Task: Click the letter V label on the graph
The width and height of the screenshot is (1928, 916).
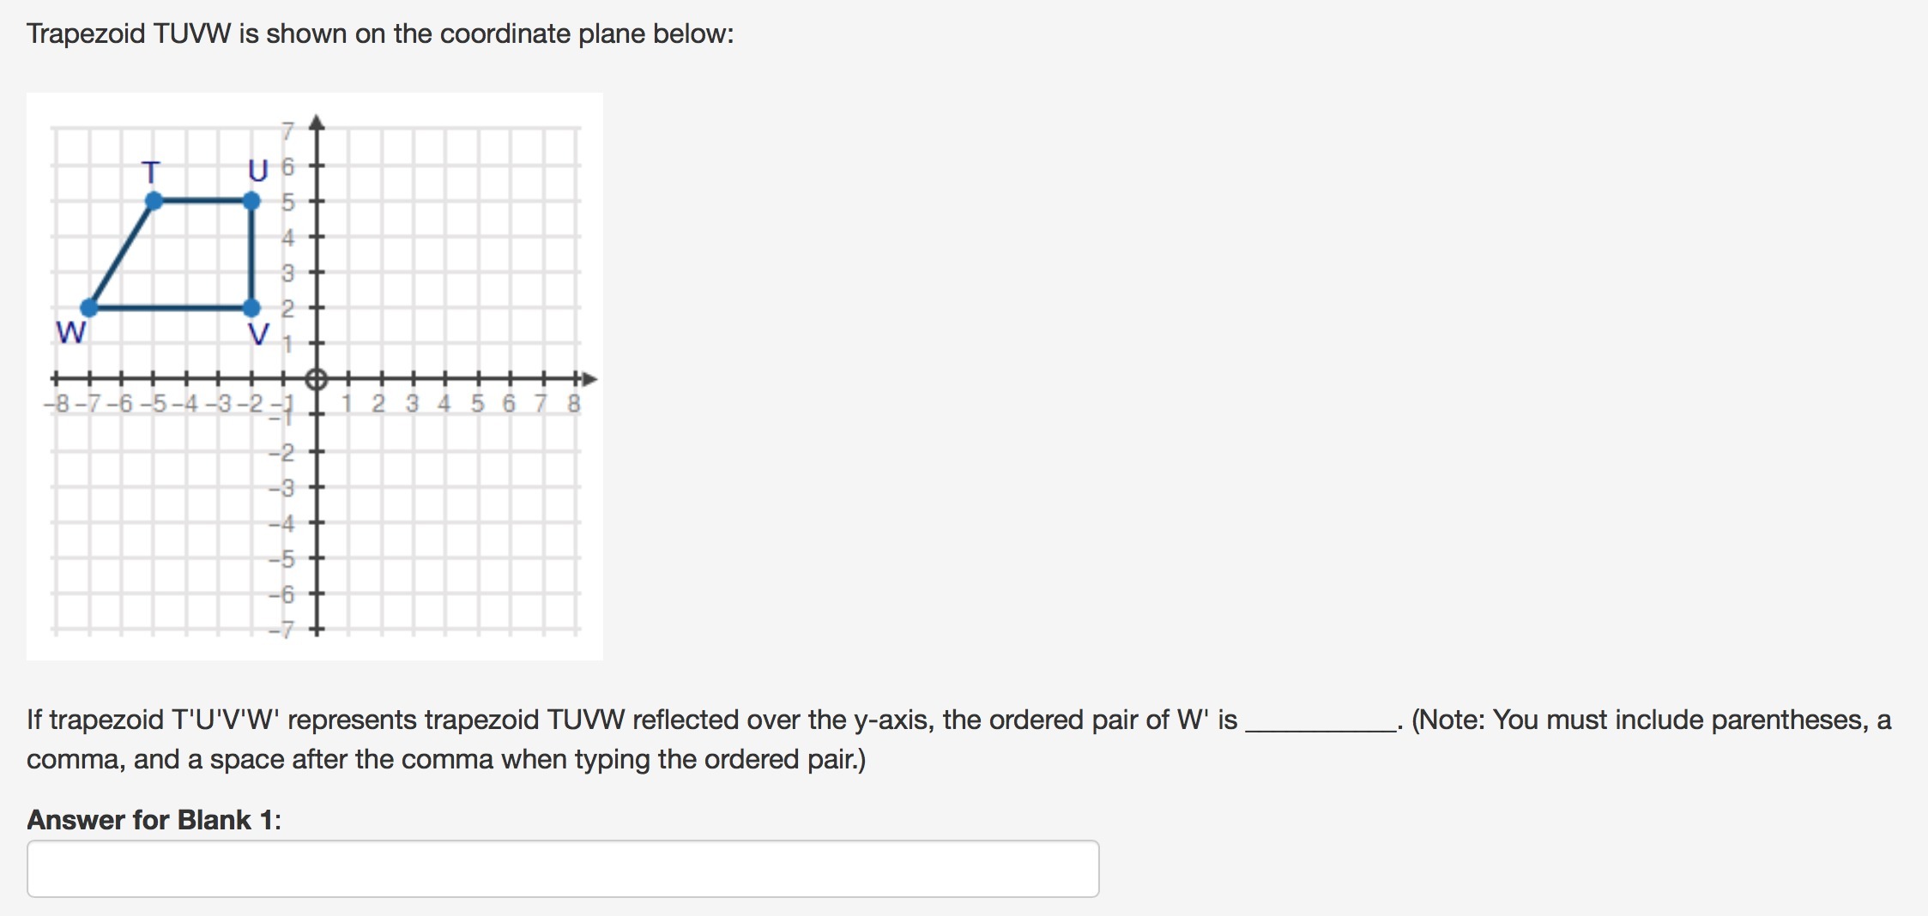Action: point(258,334)
